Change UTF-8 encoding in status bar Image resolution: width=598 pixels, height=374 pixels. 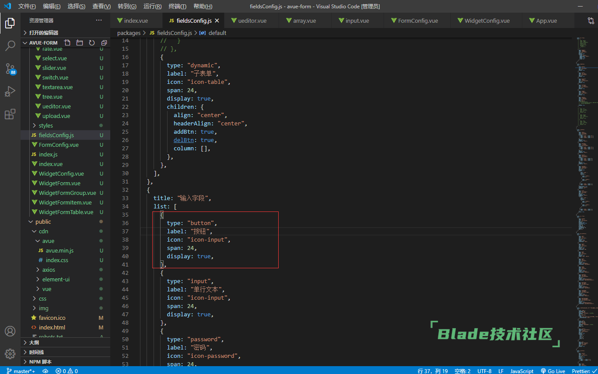[x=484, y=371]
